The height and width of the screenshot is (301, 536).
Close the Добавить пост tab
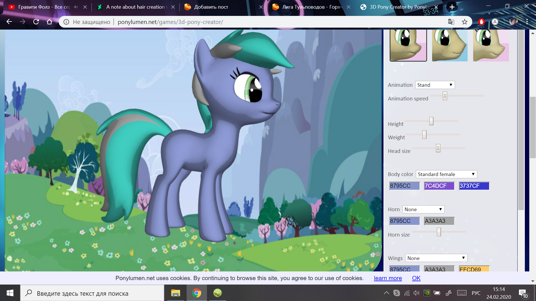coord(261,7)
